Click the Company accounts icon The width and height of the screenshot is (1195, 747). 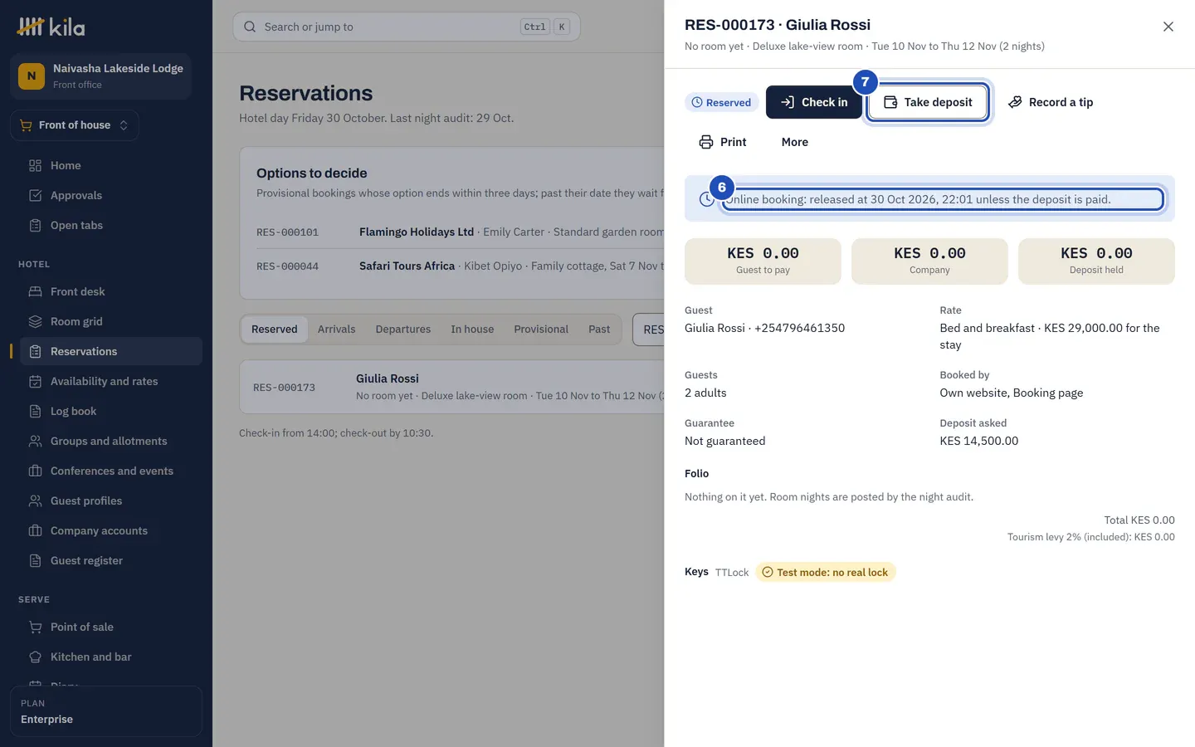coord(35,530)
